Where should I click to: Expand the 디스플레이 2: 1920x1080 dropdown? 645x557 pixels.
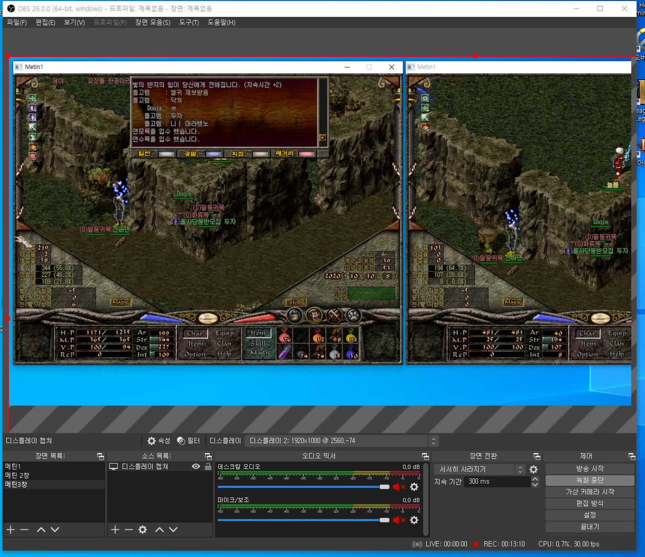[x=341, y=441]
